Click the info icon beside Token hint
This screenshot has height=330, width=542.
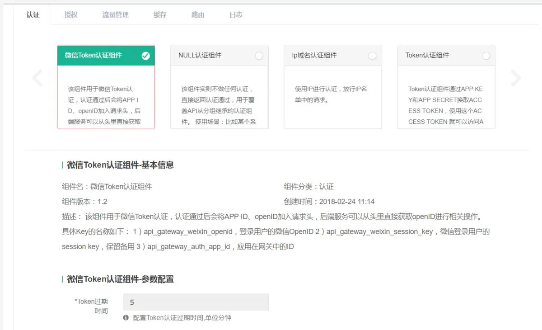click(126, 318)
